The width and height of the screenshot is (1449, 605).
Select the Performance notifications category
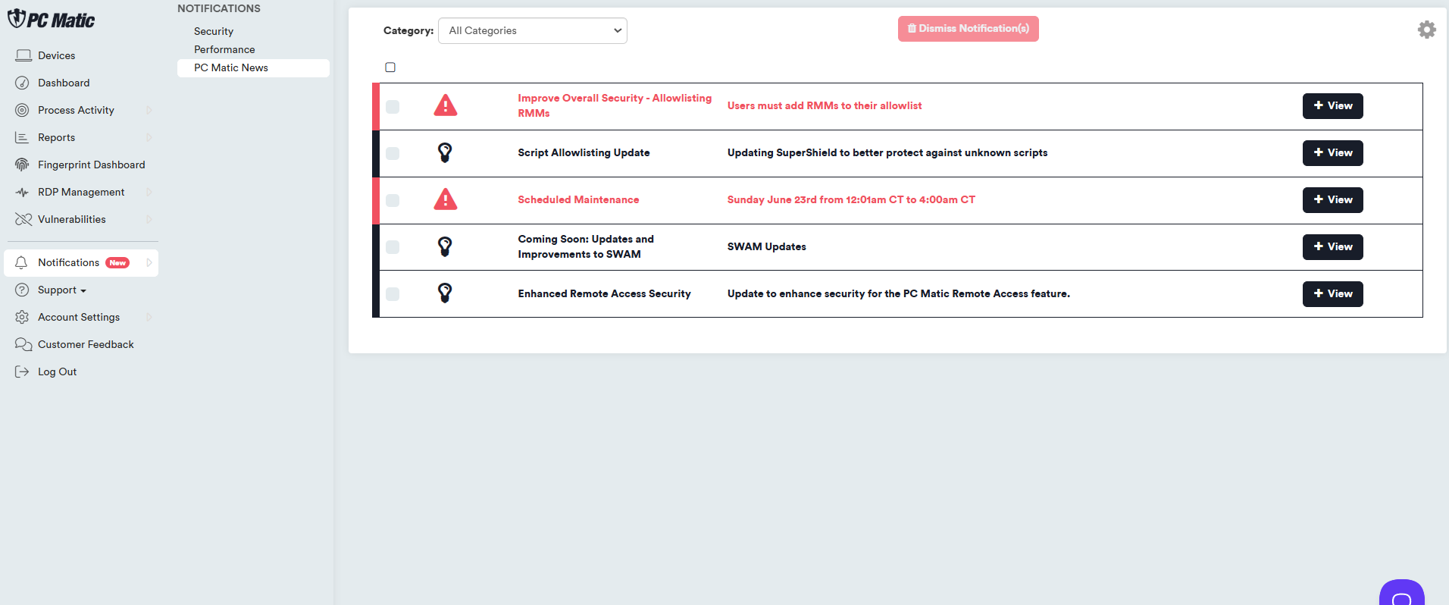[224, 49]
